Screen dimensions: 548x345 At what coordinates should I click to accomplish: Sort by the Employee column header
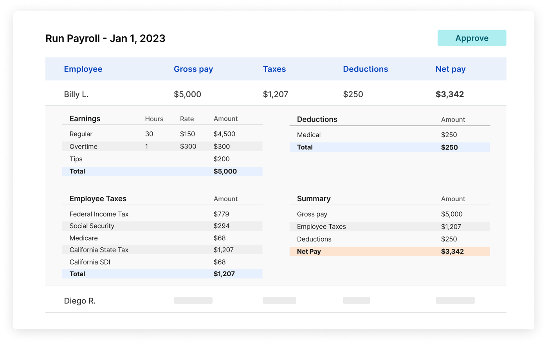[x=83, y=69]
